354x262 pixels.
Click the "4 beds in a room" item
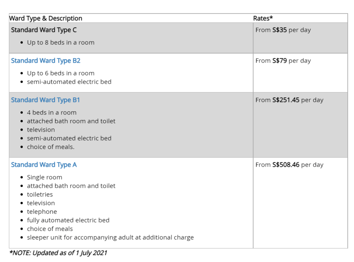52,113
